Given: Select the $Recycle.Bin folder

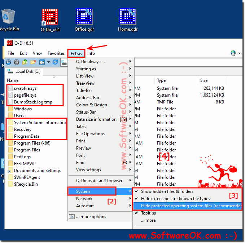Looking at the screenshot, I should pos(26,184).
